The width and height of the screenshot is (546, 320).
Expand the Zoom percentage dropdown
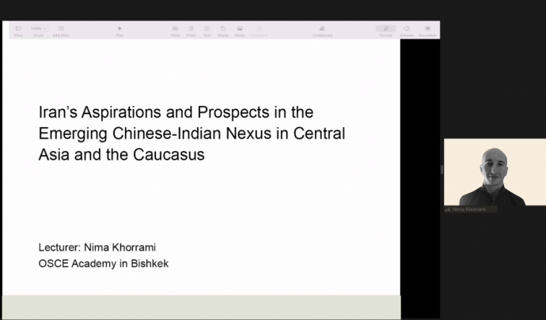pos(38,29)
